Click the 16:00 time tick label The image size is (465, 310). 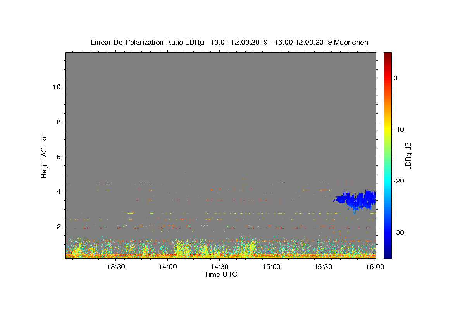tap(375, 267)
